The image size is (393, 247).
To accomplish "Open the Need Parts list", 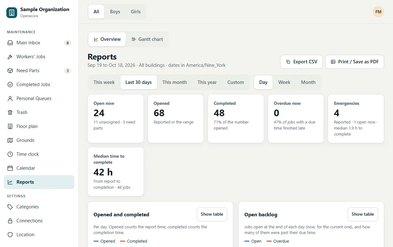I will 39,71.
